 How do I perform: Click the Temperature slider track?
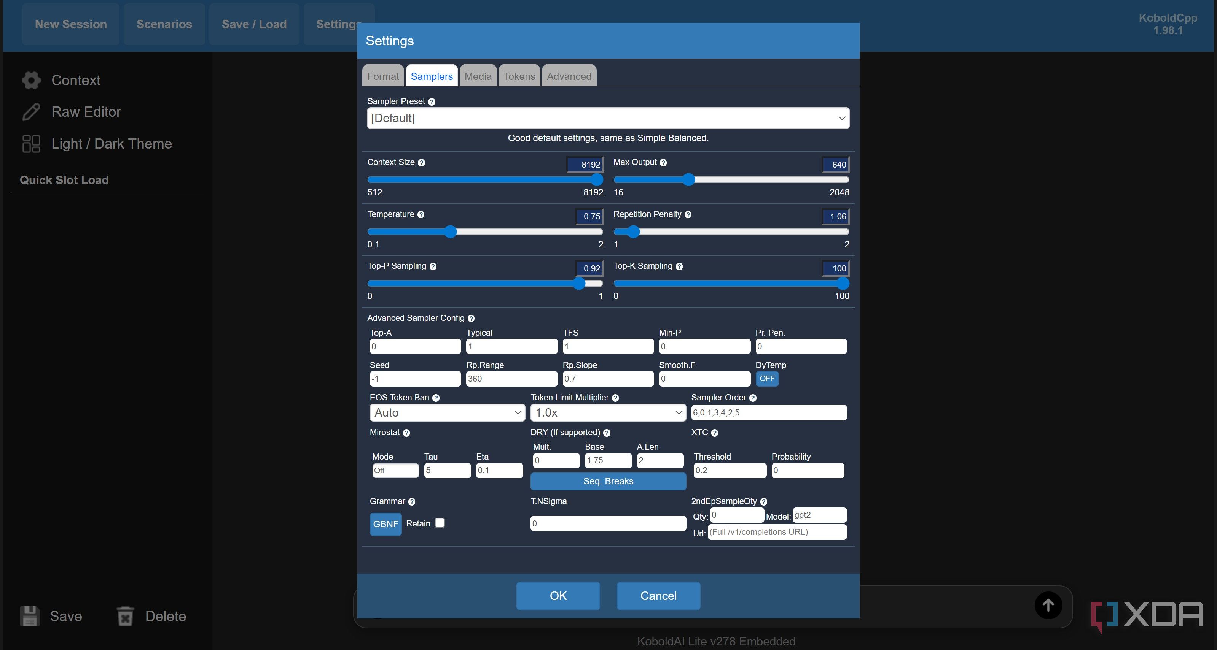(x=485, y=232)
